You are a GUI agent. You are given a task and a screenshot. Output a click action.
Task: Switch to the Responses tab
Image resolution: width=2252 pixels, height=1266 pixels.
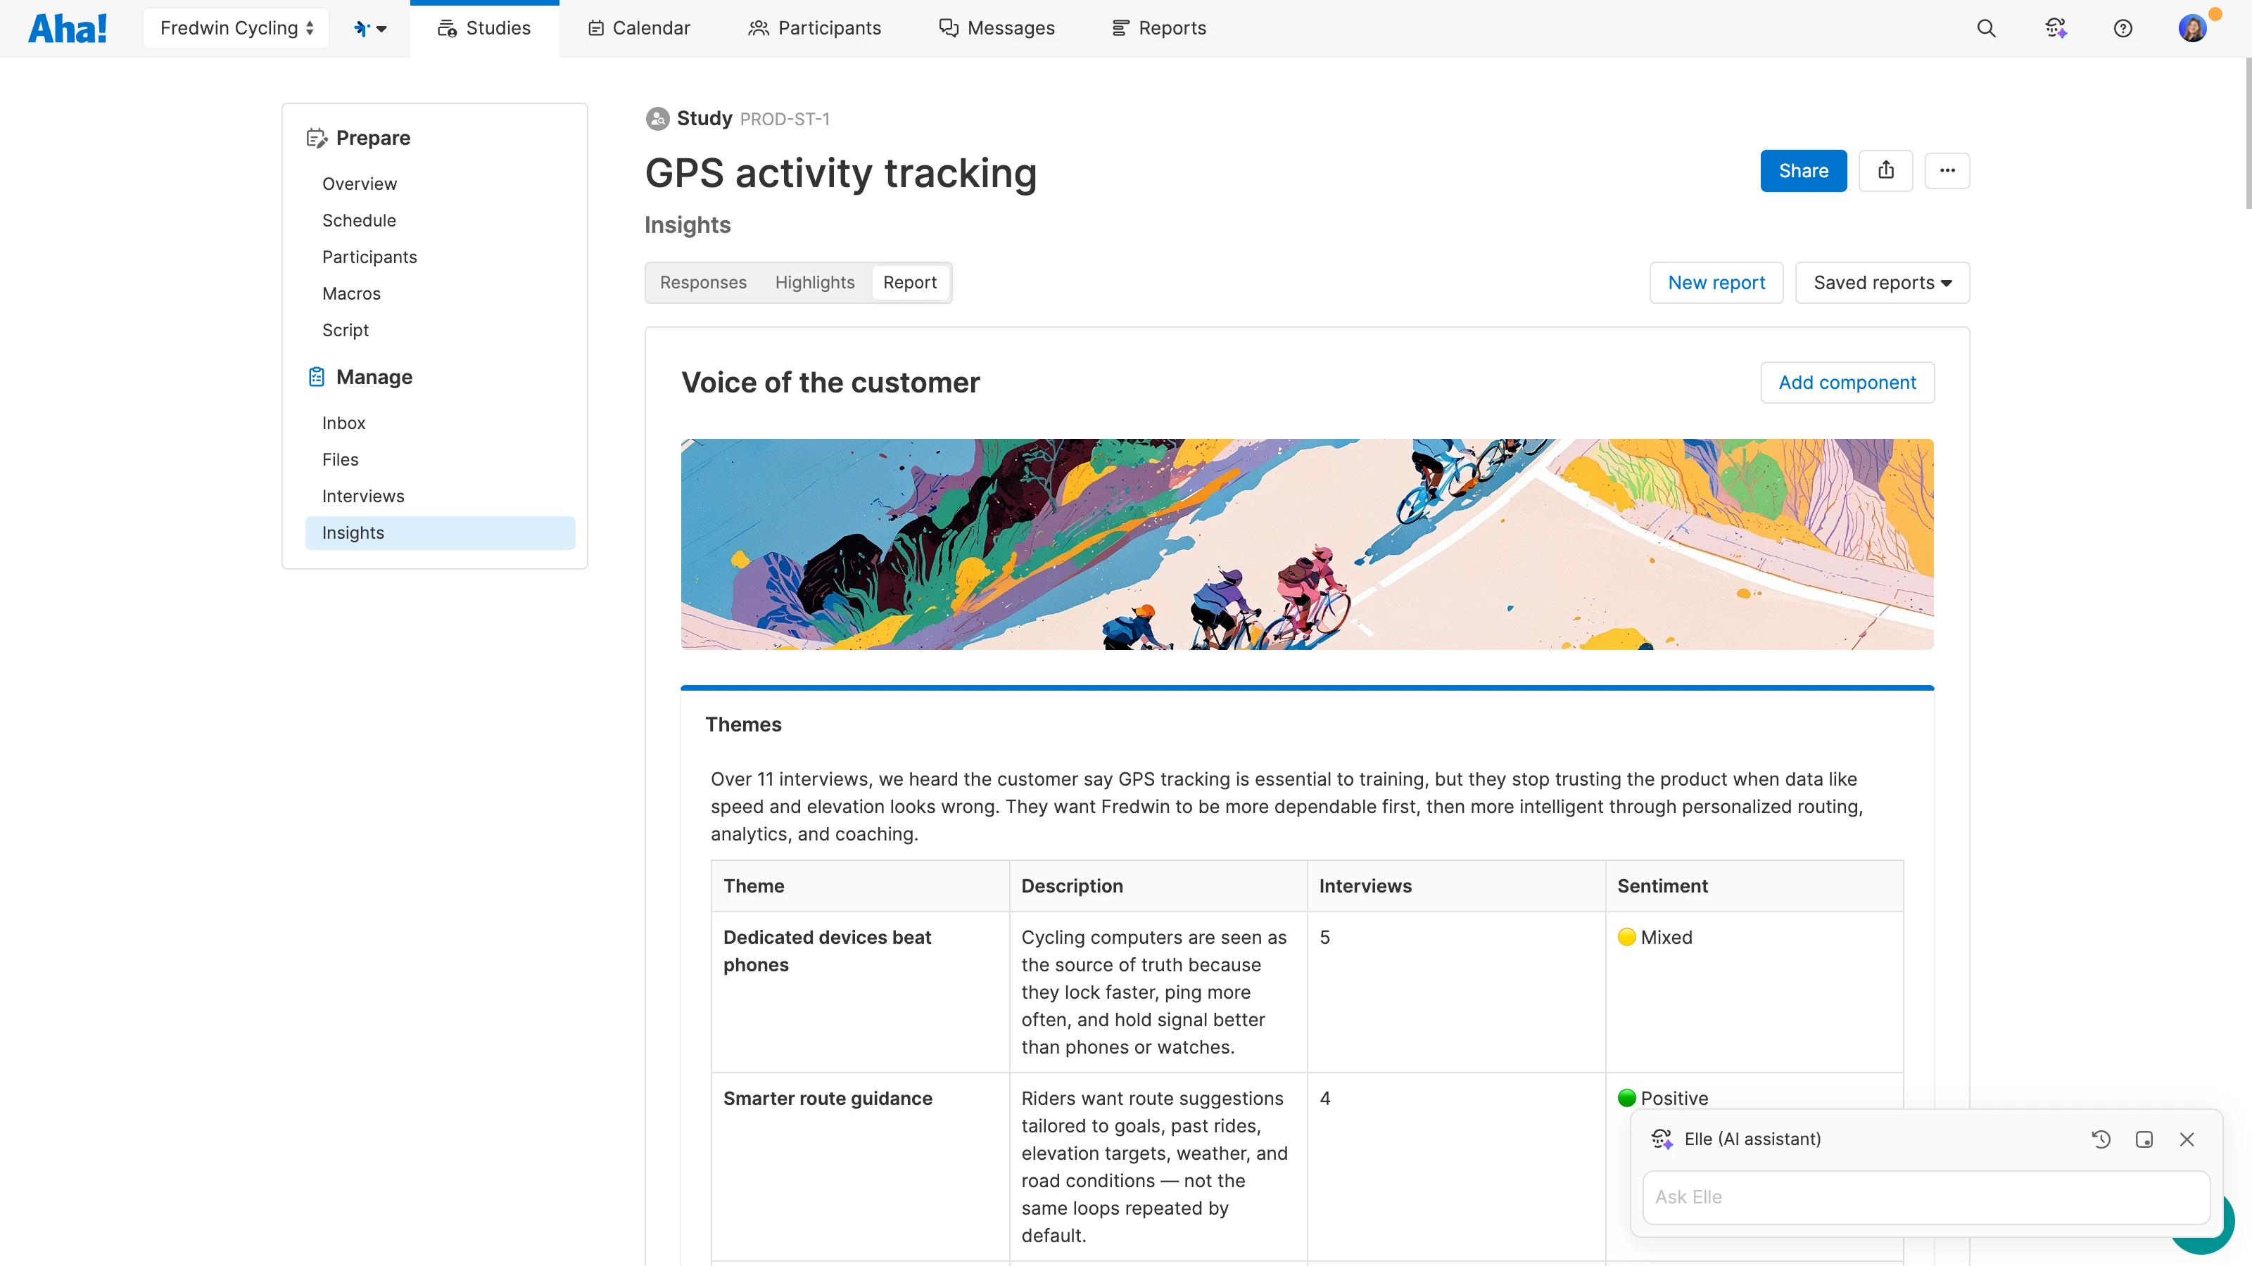[x=703, y=282]
